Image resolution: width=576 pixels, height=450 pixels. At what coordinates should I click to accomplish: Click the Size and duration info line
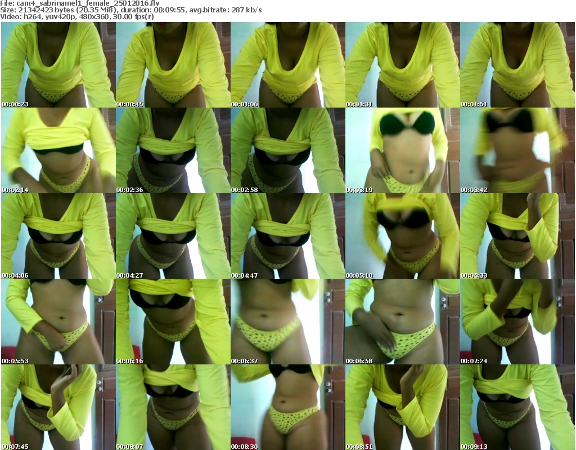tap(131, 10)
